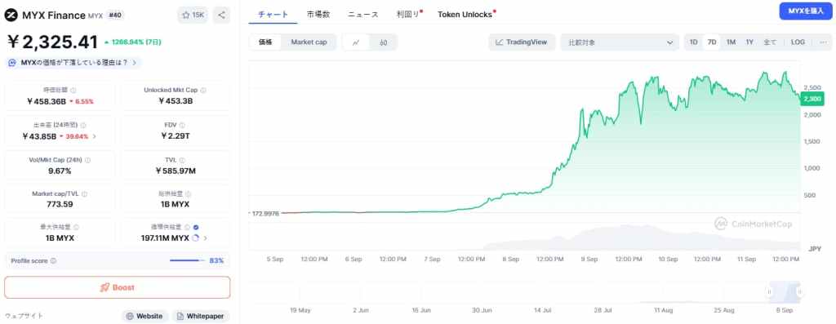Click the 14 Jul mark on overview timeline
The width and height of the screenshot is (836, 324).
543,309
